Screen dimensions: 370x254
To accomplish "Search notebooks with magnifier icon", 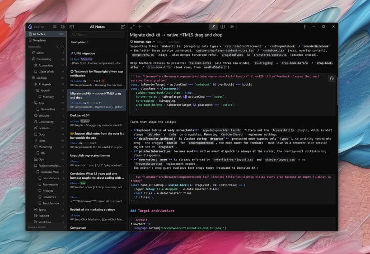I will click(58, 46).
